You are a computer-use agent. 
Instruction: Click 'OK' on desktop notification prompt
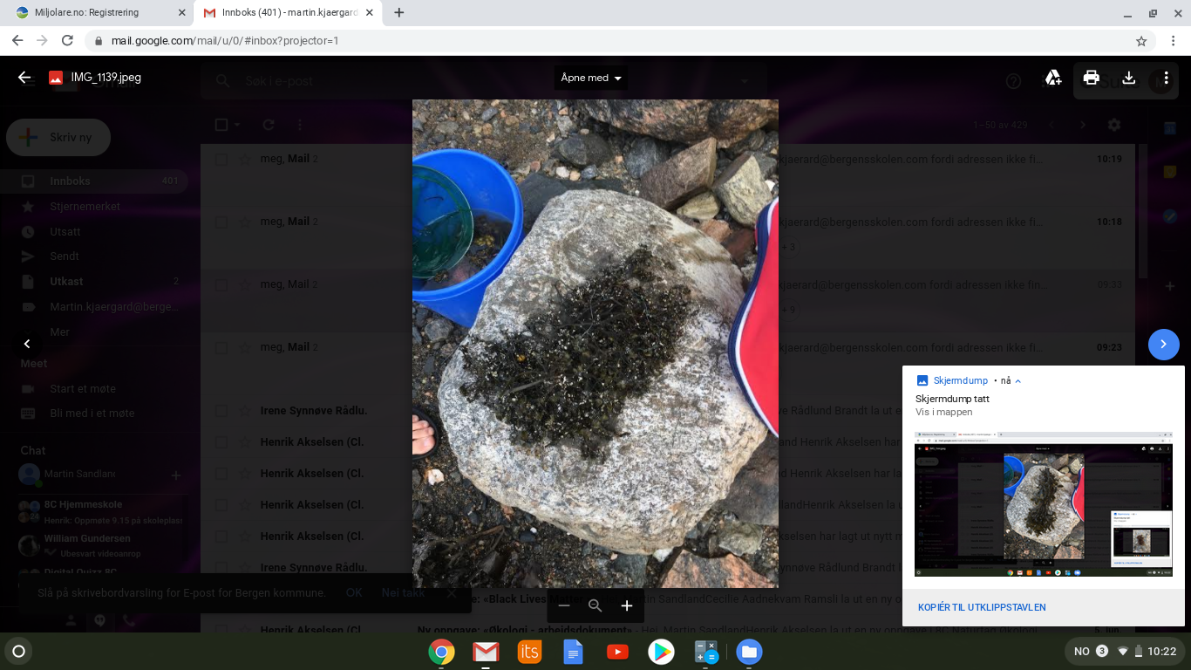[x=354, y=592]
